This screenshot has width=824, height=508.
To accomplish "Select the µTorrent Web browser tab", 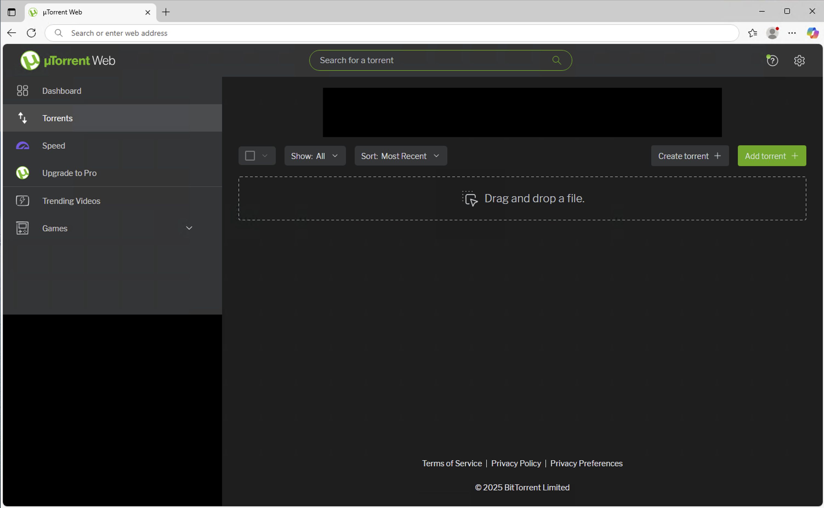I will click(90, 12).
